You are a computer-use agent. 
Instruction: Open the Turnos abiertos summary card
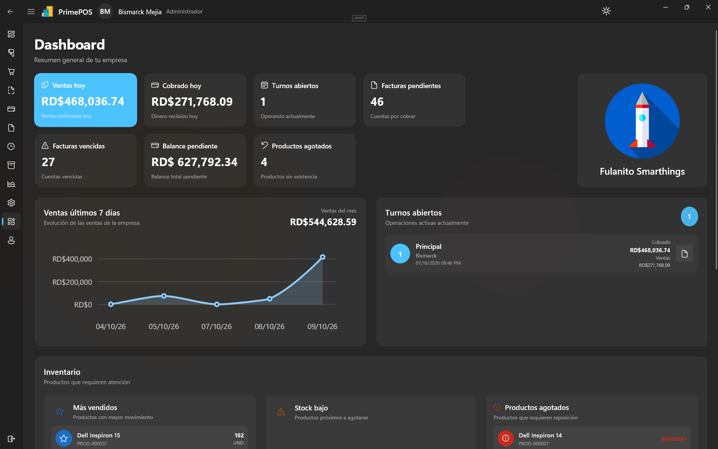[x=305, y=100]
